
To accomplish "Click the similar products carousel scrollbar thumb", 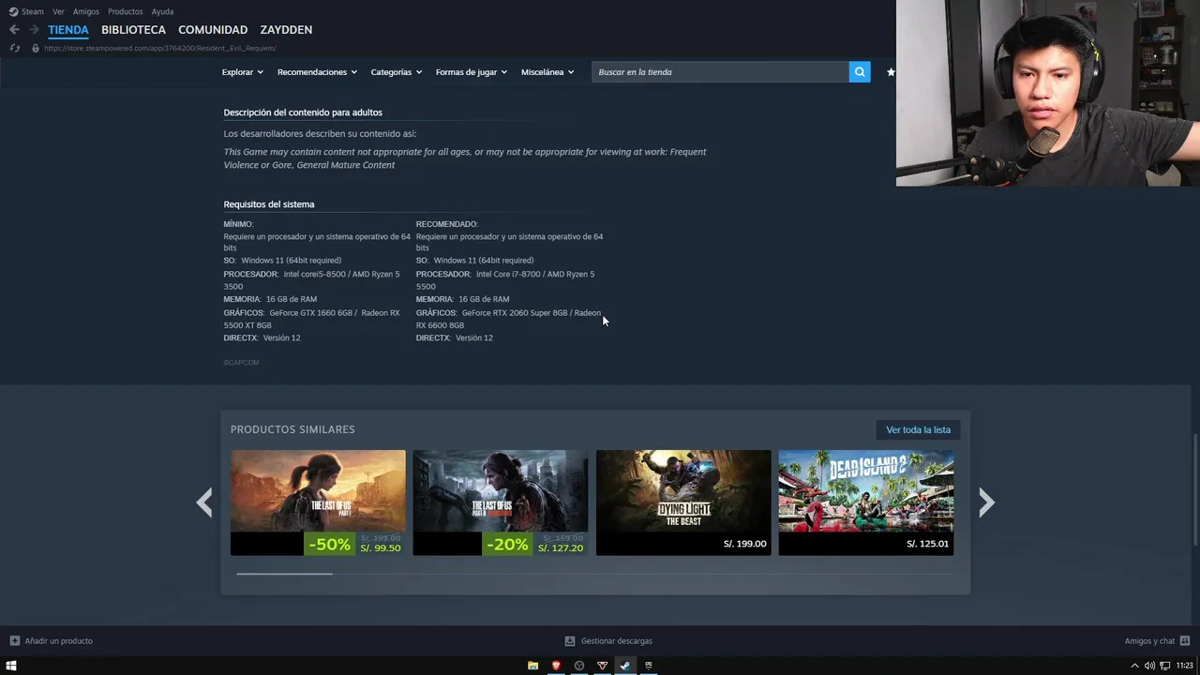I will click(284, 573).
